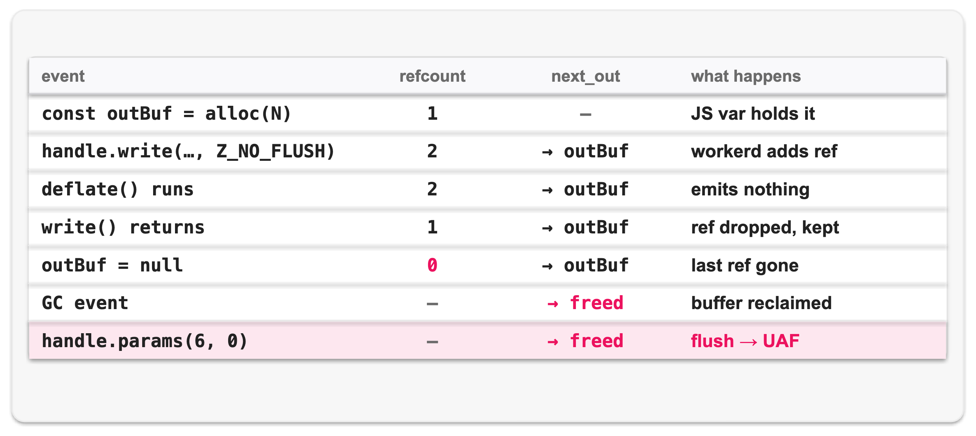The image size is (976, 436).
Task: Click the red refcount 0 value
Action: pos(432,265)
